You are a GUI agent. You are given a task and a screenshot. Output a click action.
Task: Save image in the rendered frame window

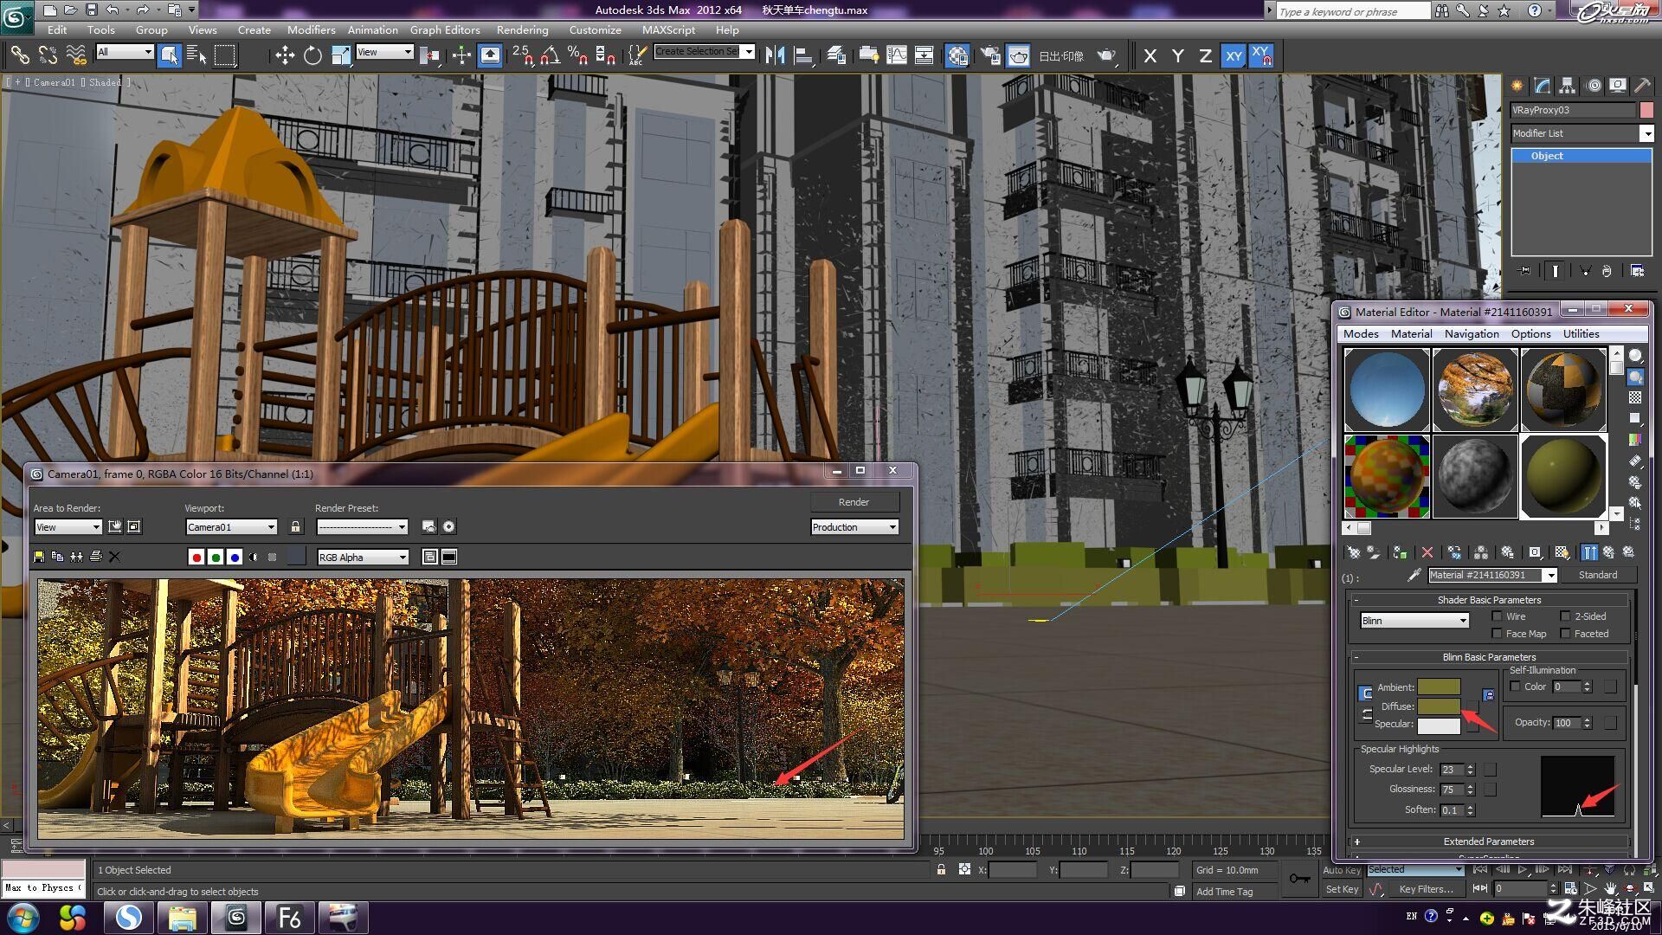click(38, 557)
